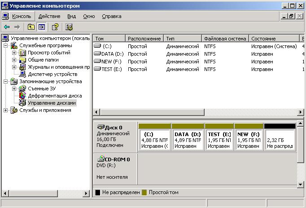Viewport: 306px width, 208px height.
Task: Collapse the Служебные программы node
Action: tap(6, 46)
